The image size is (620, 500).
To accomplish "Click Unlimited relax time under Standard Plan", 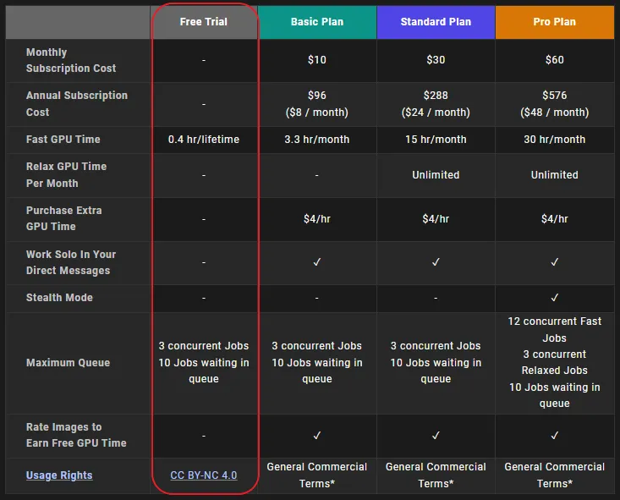I will pos(436,175).
